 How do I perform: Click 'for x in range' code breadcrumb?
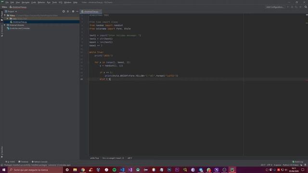(113, 158)
